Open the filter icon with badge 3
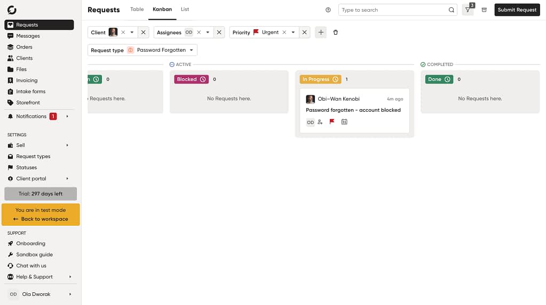Screen dimensions: 546x305 click(468, 10)
